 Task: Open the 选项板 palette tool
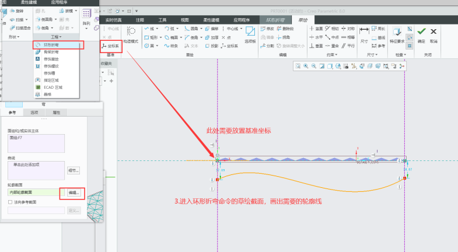250,34
